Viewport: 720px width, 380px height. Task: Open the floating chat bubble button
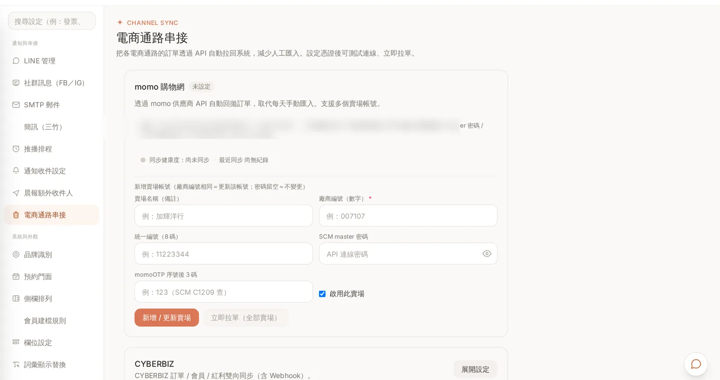coord(696,364)
